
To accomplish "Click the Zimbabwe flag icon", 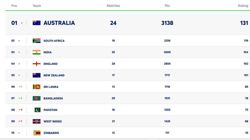I will (x=36, y=133).
